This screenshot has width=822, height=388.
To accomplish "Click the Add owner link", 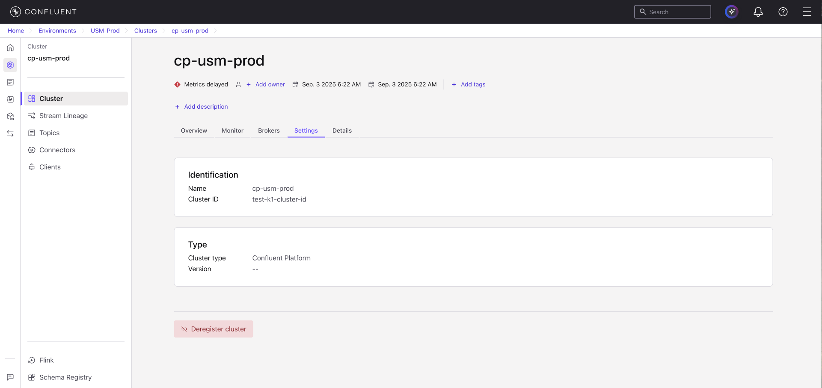I will click(270, 85).
